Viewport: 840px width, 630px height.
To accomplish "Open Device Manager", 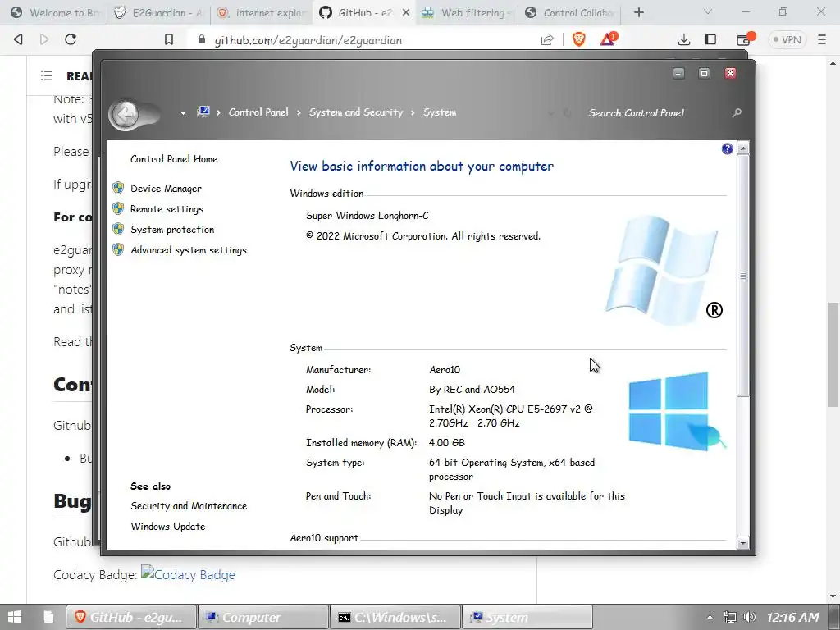I will click(x=166, y=189).
